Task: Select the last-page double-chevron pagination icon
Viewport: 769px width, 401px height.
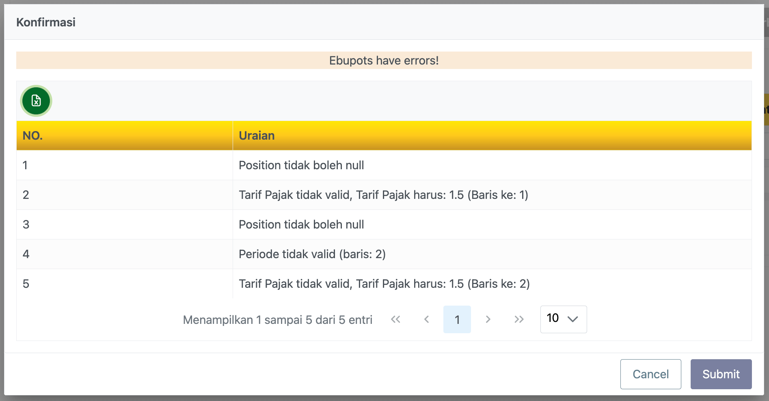Action: (519, 319)
